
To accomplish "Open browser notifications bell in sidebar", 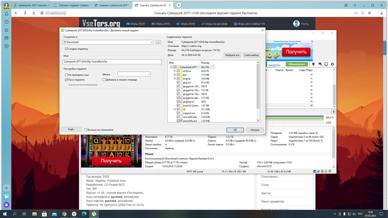I will pos(6,14).
